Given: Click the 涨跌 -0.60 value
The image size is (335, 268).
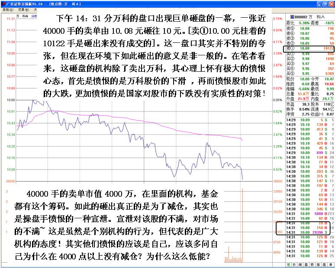Looking at the screenshot, I should click(305, 84).
